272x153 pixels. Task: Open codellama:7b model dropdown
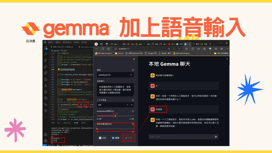(x=115, y=75)
